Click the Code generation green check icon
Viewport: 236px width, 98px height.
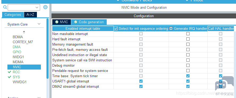coord(76,22)
